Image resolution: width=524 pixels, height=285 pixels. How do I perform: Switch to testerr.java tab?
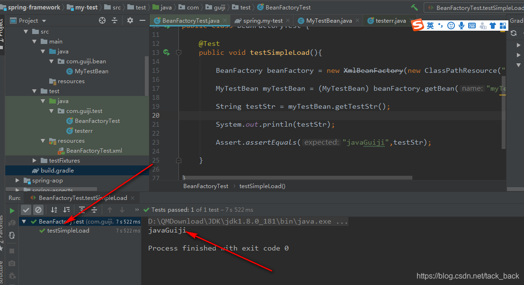click(391, 21)
